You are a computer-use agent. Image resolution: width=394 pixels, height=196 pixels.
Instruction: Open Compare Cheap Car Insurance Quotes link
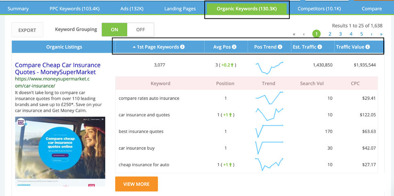point(57,69)
